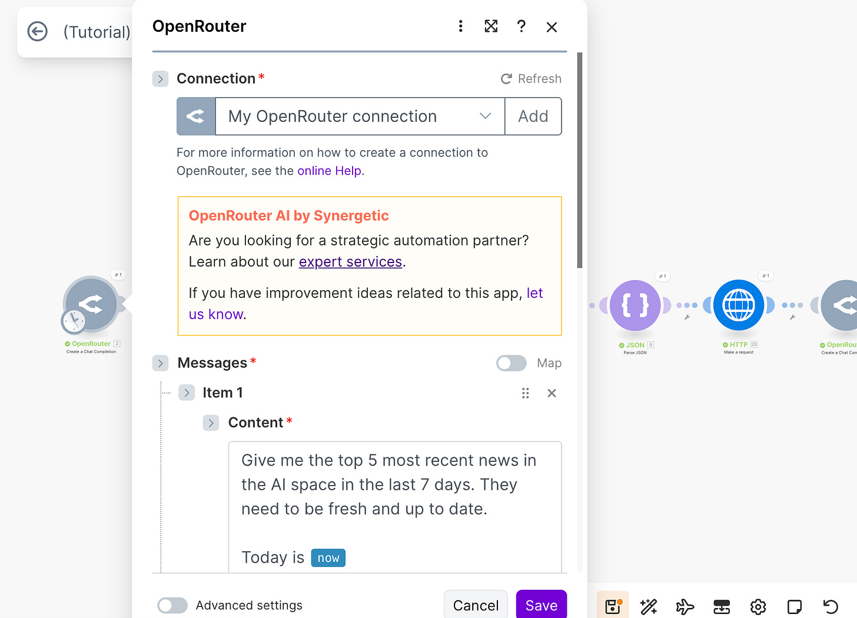Collapse the Messages section chevron
857x618 pixels.
pyautogui.click(x=160, y=363)
